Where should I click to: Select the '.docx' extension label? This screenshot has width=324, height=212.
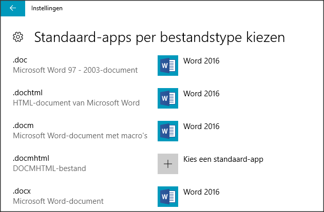point(22,191)
